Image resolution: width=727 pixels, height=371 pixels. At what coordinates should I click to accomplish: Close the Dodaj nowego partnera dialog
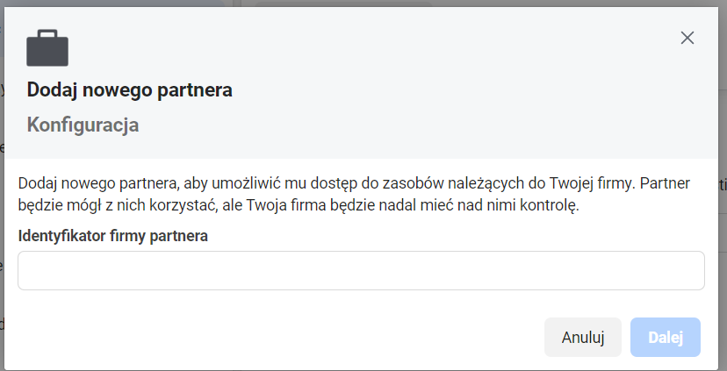tap(687, 38)
